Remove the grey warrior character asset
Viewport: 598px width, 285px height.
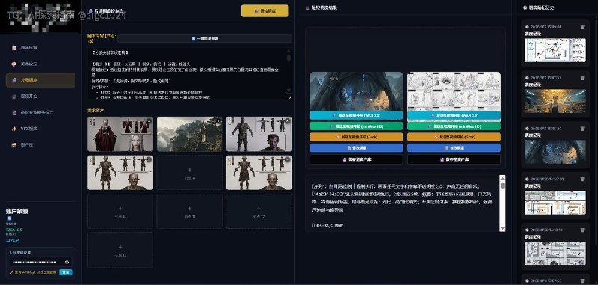coord(288,121)
